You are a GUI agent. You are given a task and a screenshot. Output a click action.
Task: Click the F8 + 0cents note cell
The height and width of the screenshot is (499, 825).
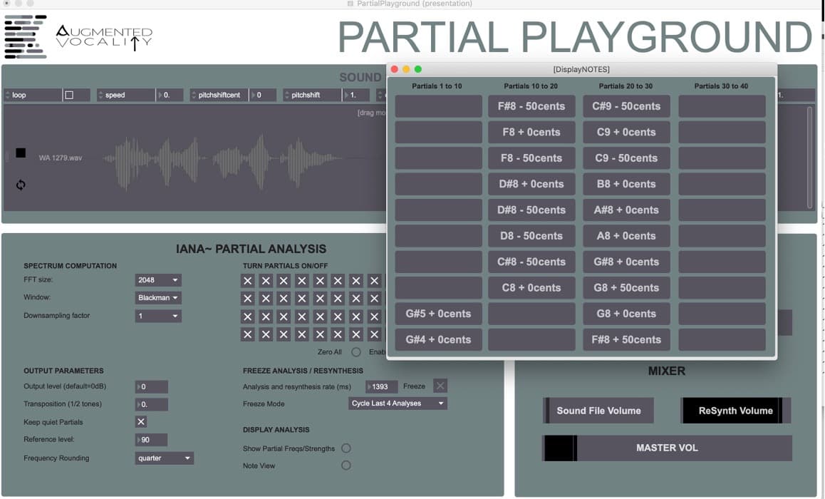531,132
